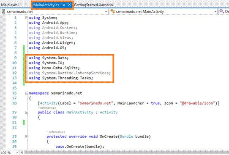Click the class icon beside xamarinado.net.MainActivity
This screenshot has height=155, width=229.
[x=112, y=11]
